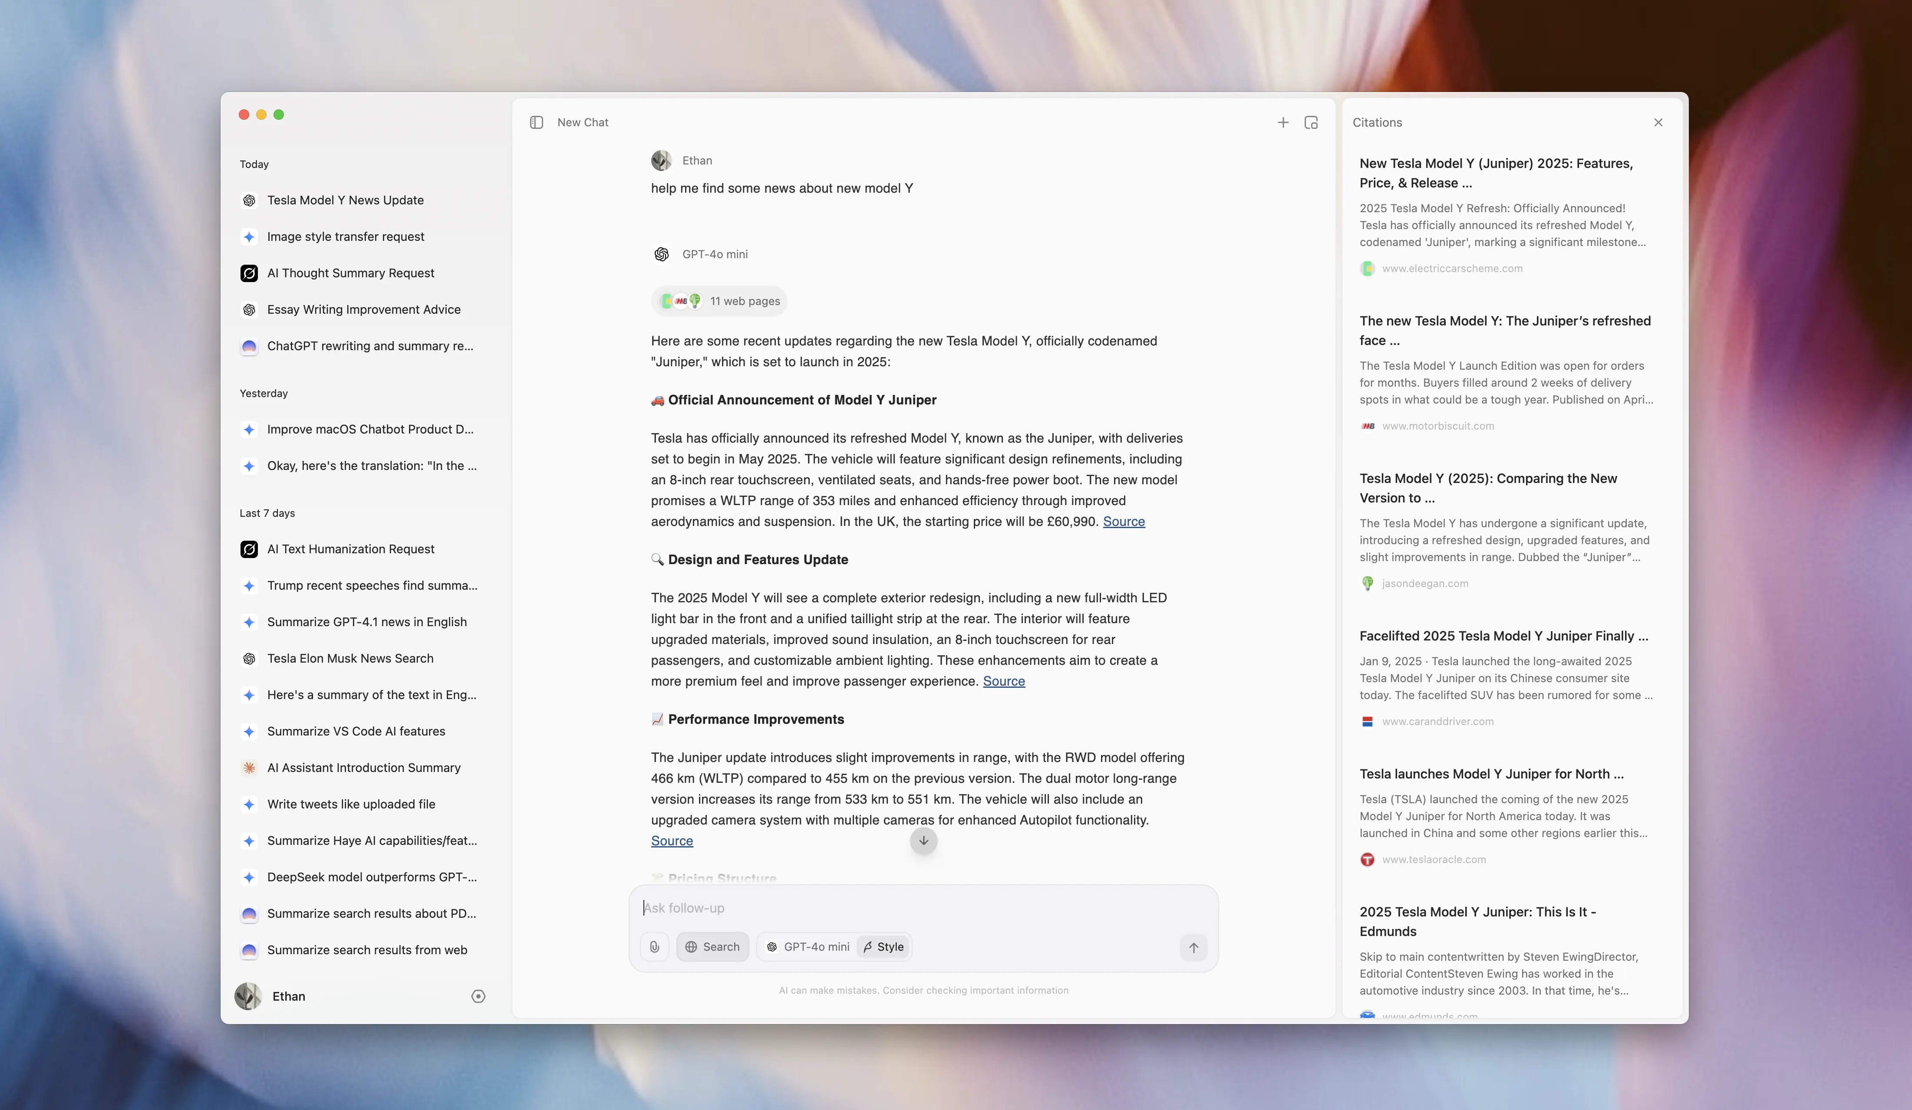Toggle the sidebar panel icon

pyautogui.click(x=537, y=122)
